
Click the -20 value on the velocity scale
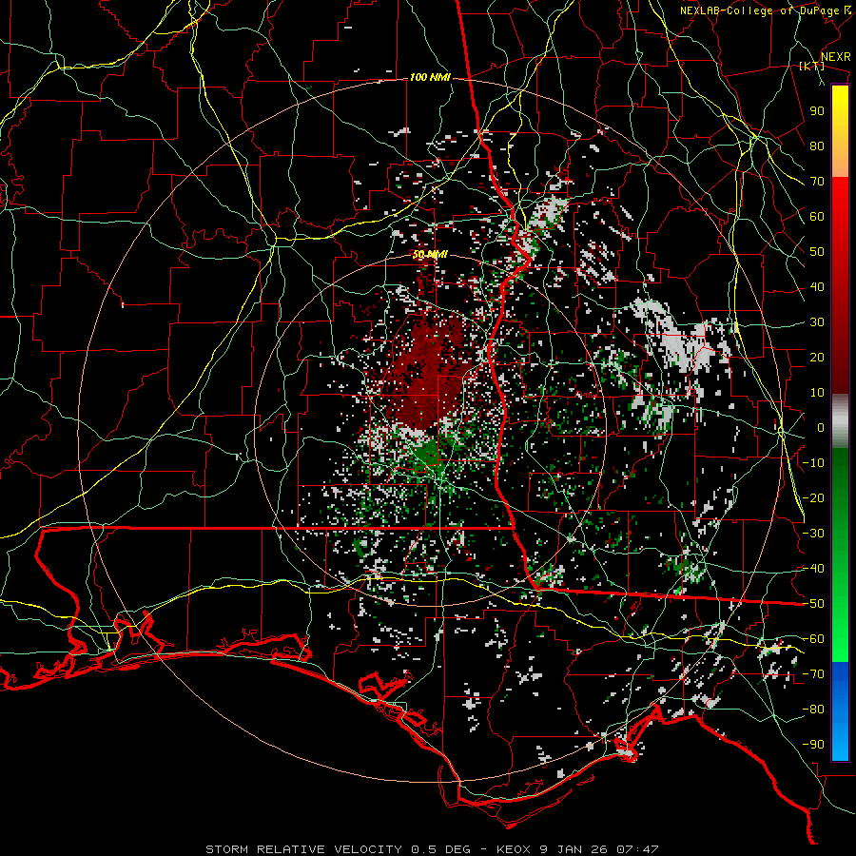coord(813,498)
